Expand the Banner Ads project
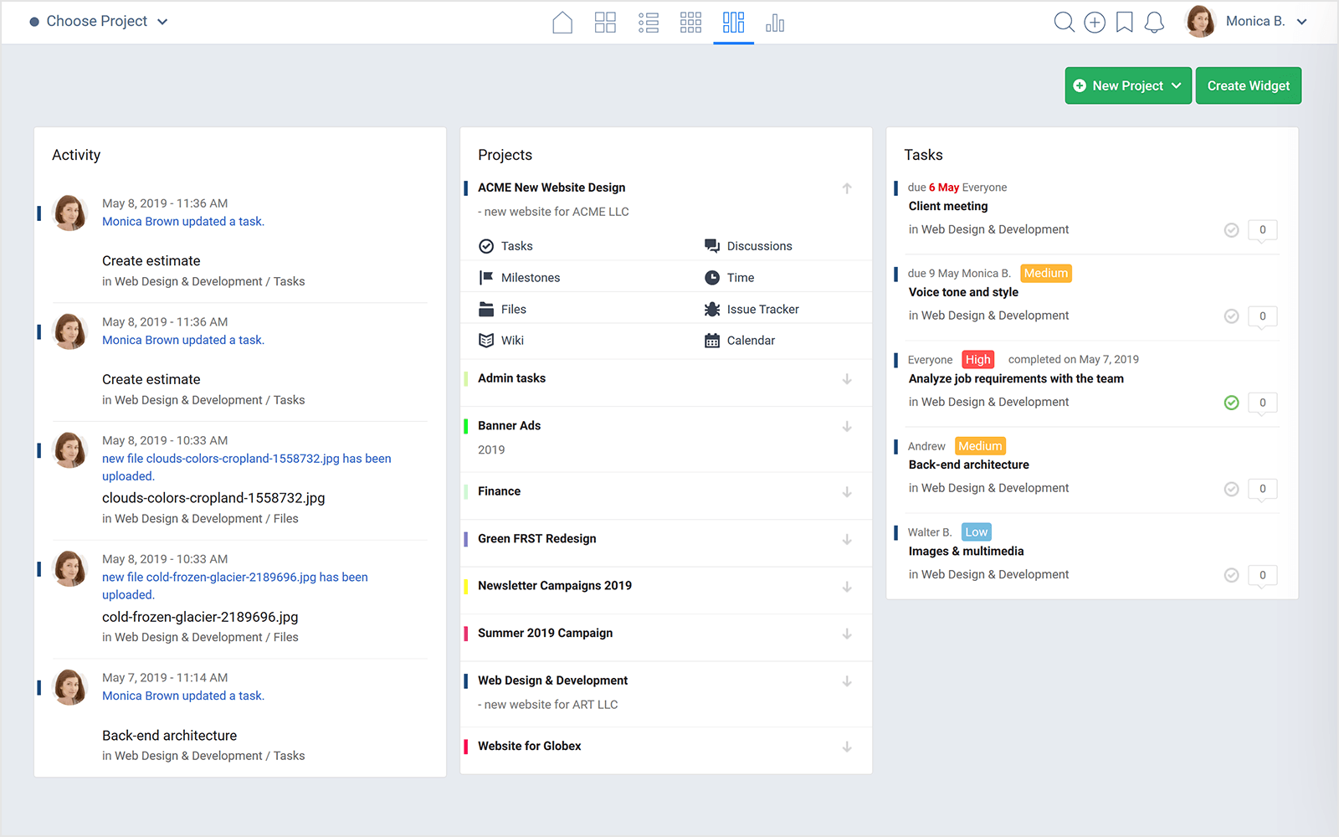 pyautogui.click(x=847, y=427)
